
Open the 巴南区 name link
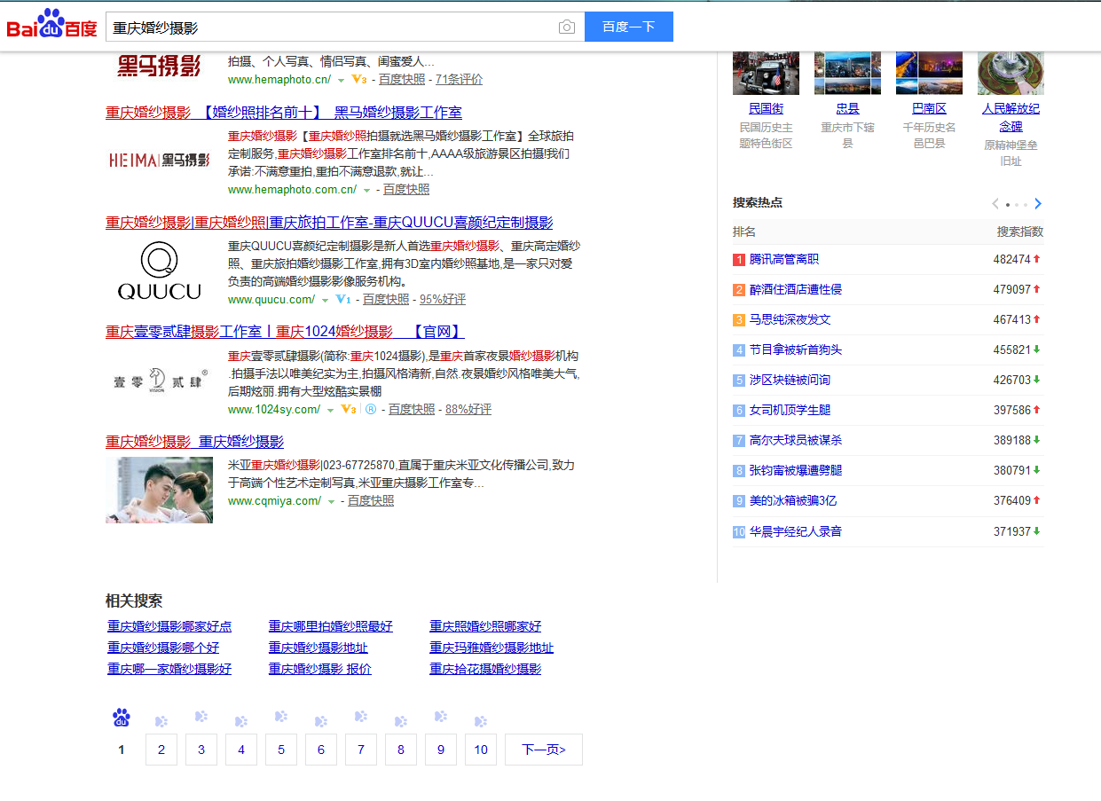pos(929,108)
